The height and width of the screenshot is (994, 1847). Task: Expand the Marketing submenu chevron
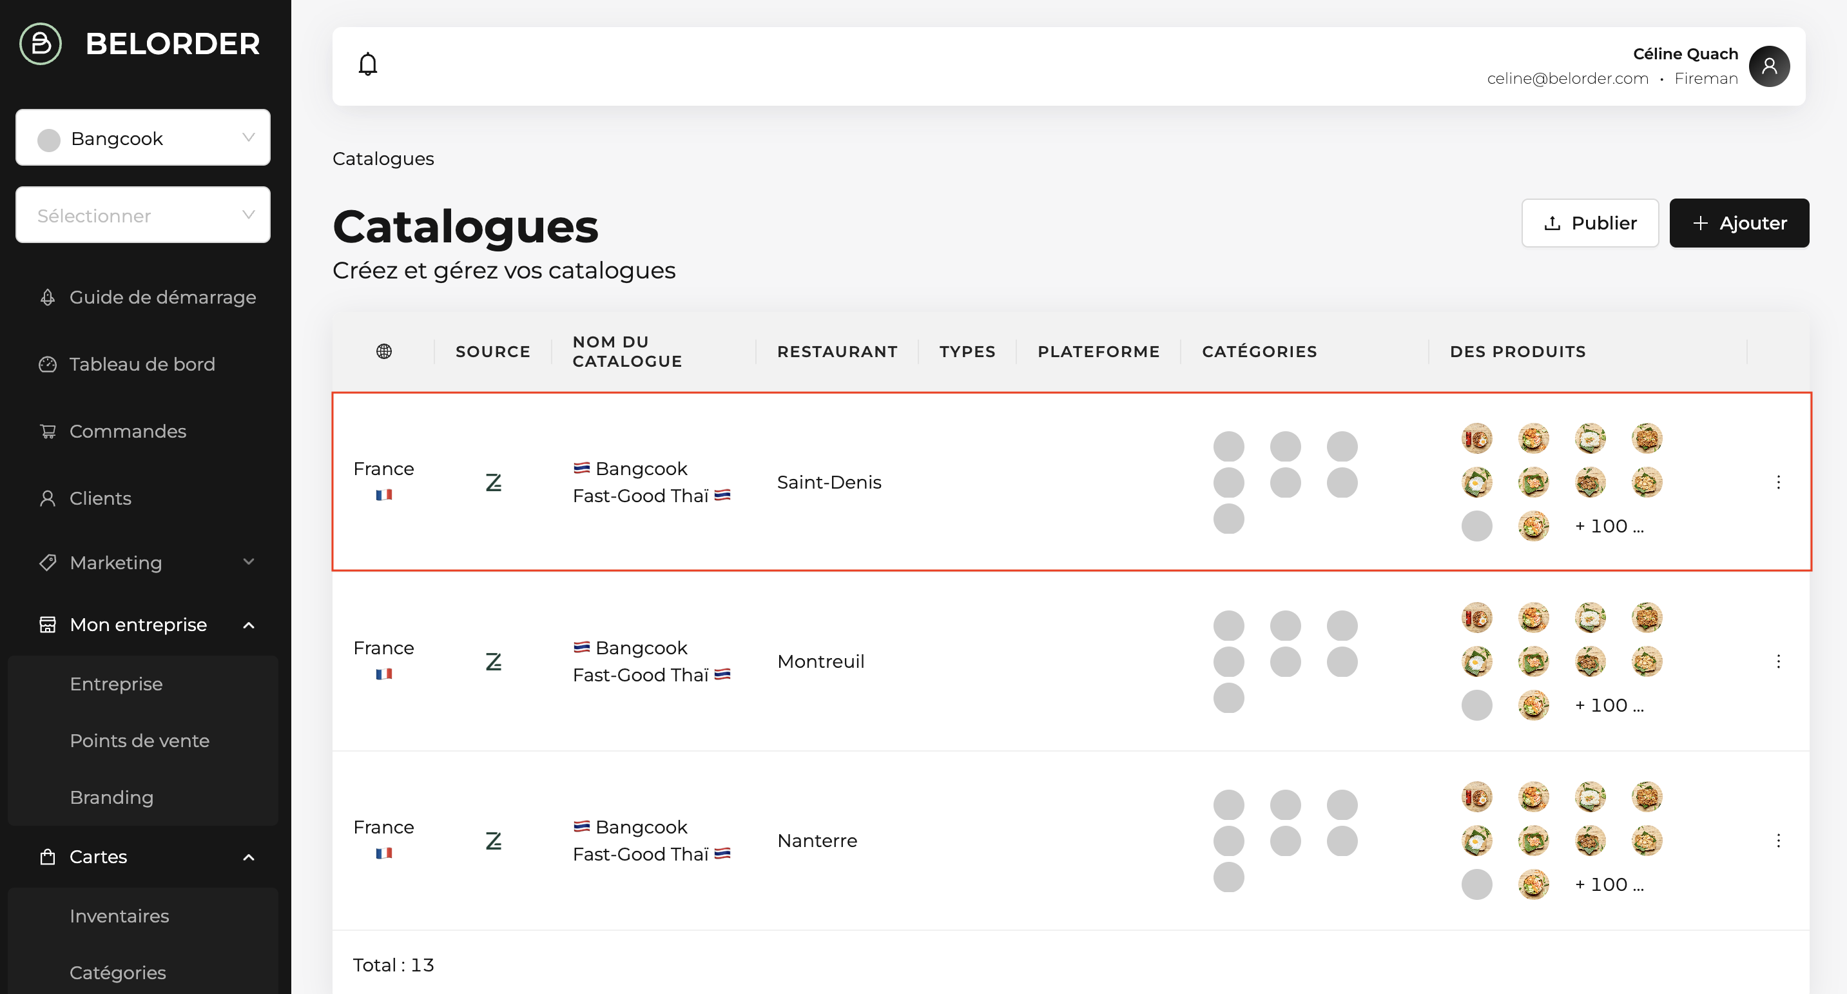[249, 562]
